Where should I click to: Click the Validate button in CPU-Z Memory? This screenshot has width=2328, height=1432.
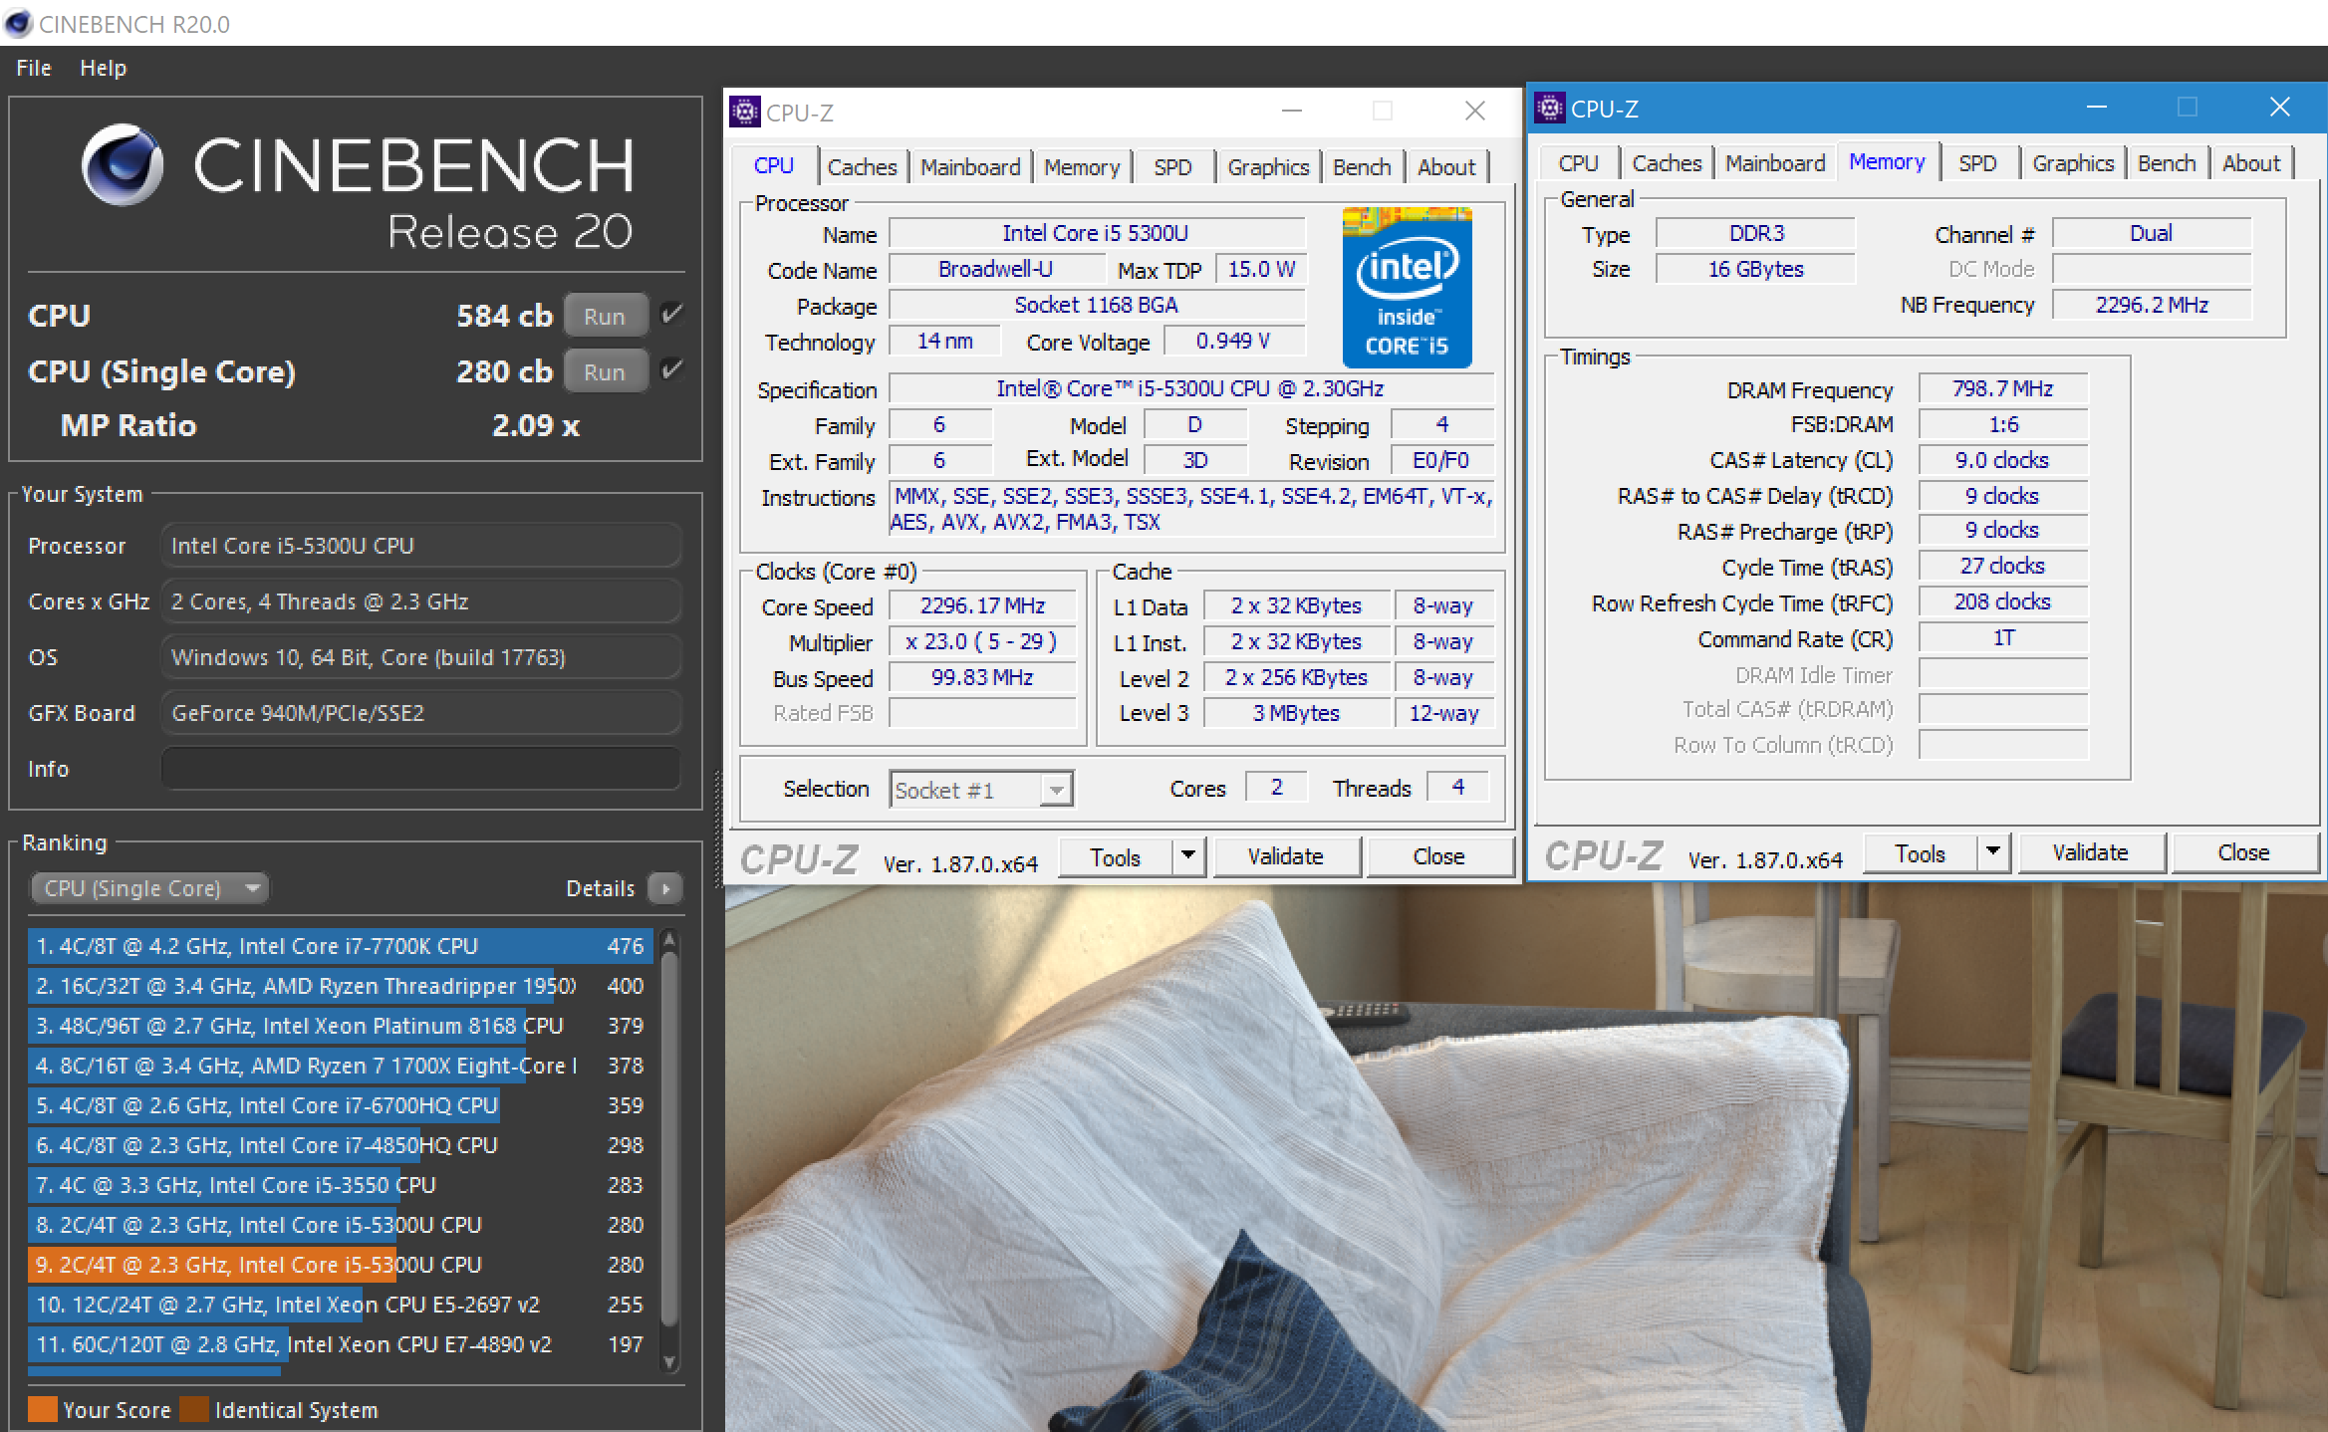[x=2094, y=854]
